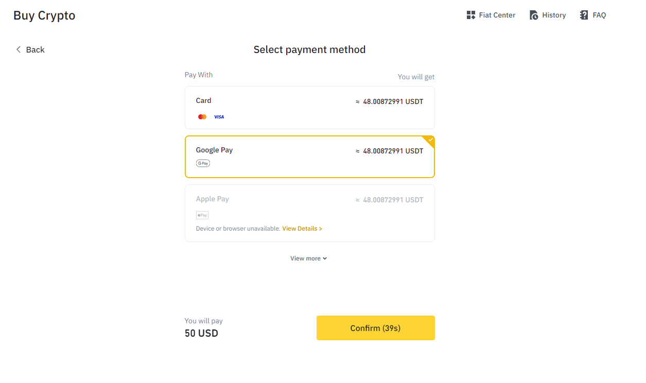This screenshot has width=646, height=383.
Task: Click the Fiat Center grid icon
Action: click(x=470, y=15)
